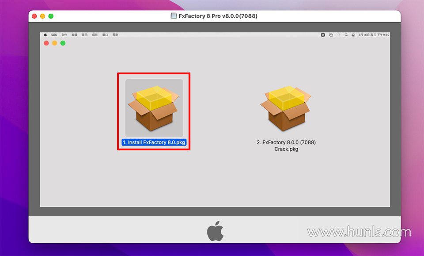
Task: Minimize the FxFactory 8 Pro window
Action: [x=42, y=16]
